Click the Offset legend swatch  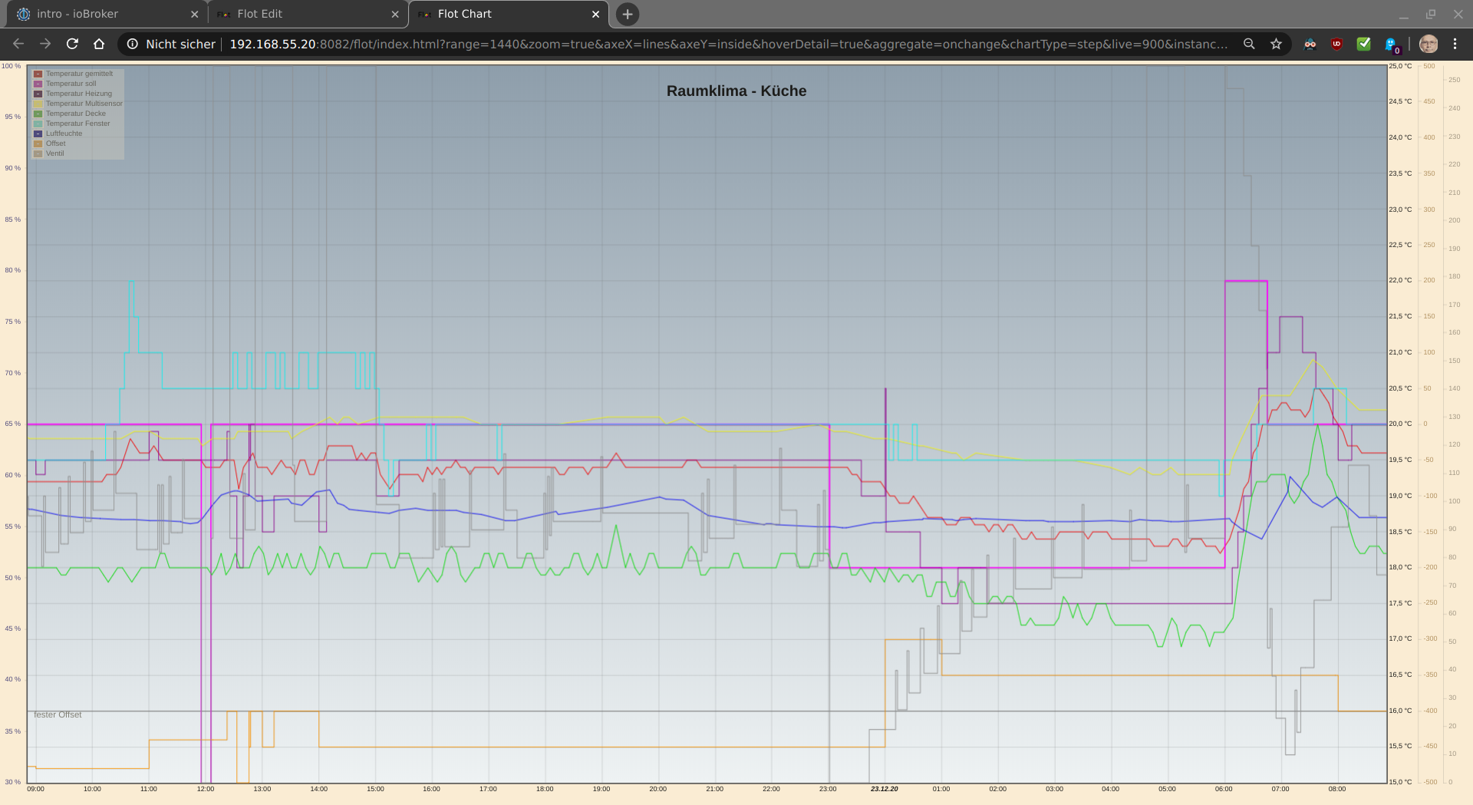[x=38, y=144]
